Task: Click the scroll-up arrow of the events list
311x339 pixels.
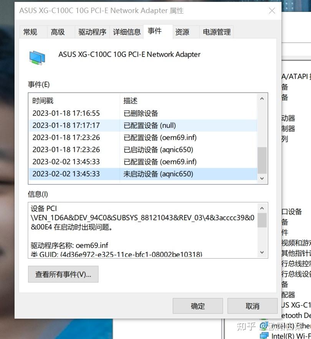Action: [x=262, y=99]
